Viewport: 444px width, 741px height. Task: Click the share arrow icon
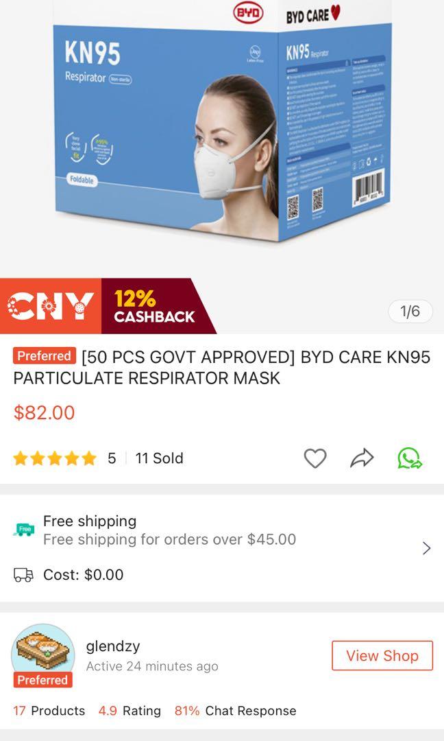click(x=362, y=458)
